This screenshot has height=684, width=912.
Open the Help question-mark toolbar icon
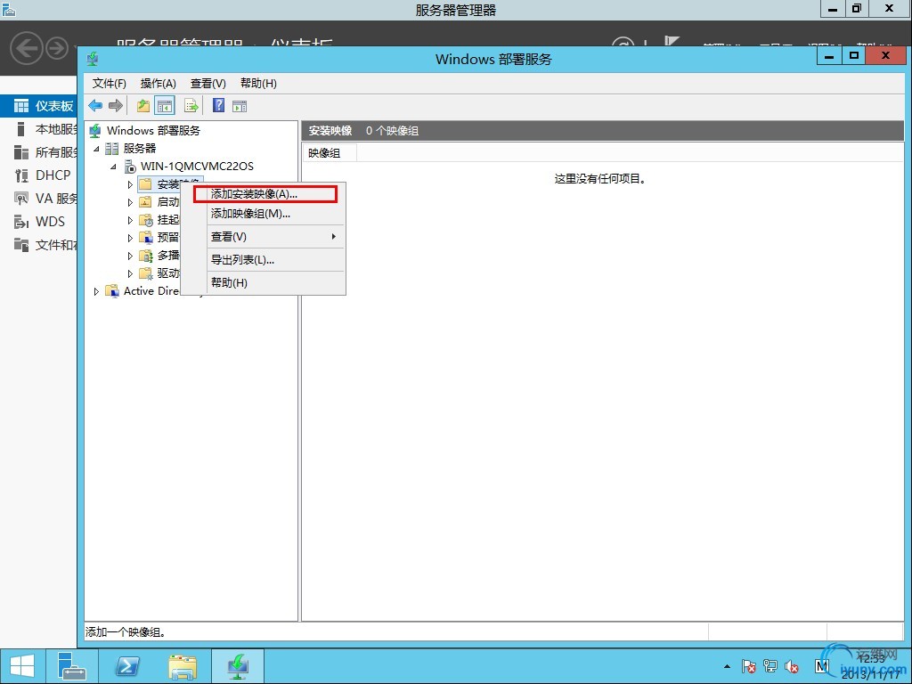pyautogui.click(x=218, y=106)
